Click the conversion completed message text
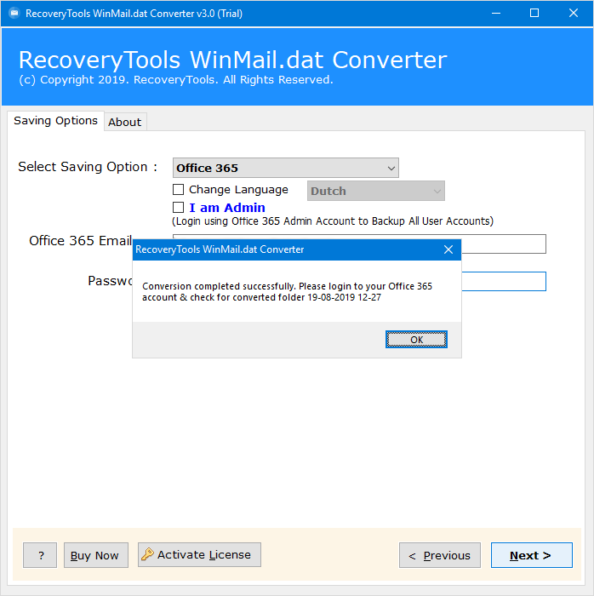 click(x=287, y=291)
